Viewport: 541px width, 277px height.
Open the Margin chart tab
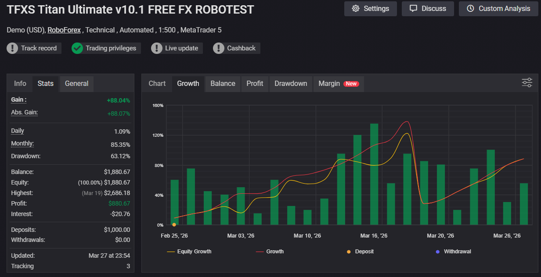pyautogui.click(x=338, y=83)
